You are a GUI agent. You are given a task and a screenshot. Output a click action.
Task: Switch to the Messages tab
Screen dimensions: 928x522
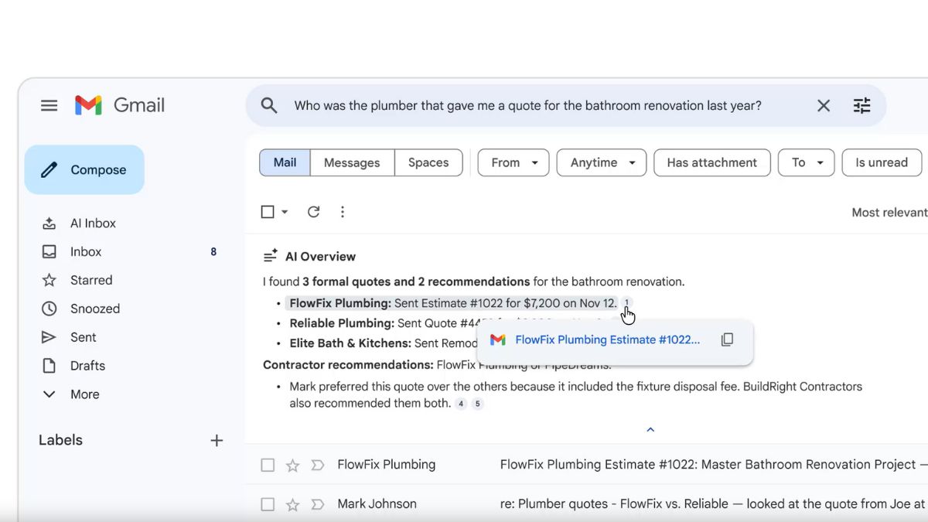tap(353, 162)
